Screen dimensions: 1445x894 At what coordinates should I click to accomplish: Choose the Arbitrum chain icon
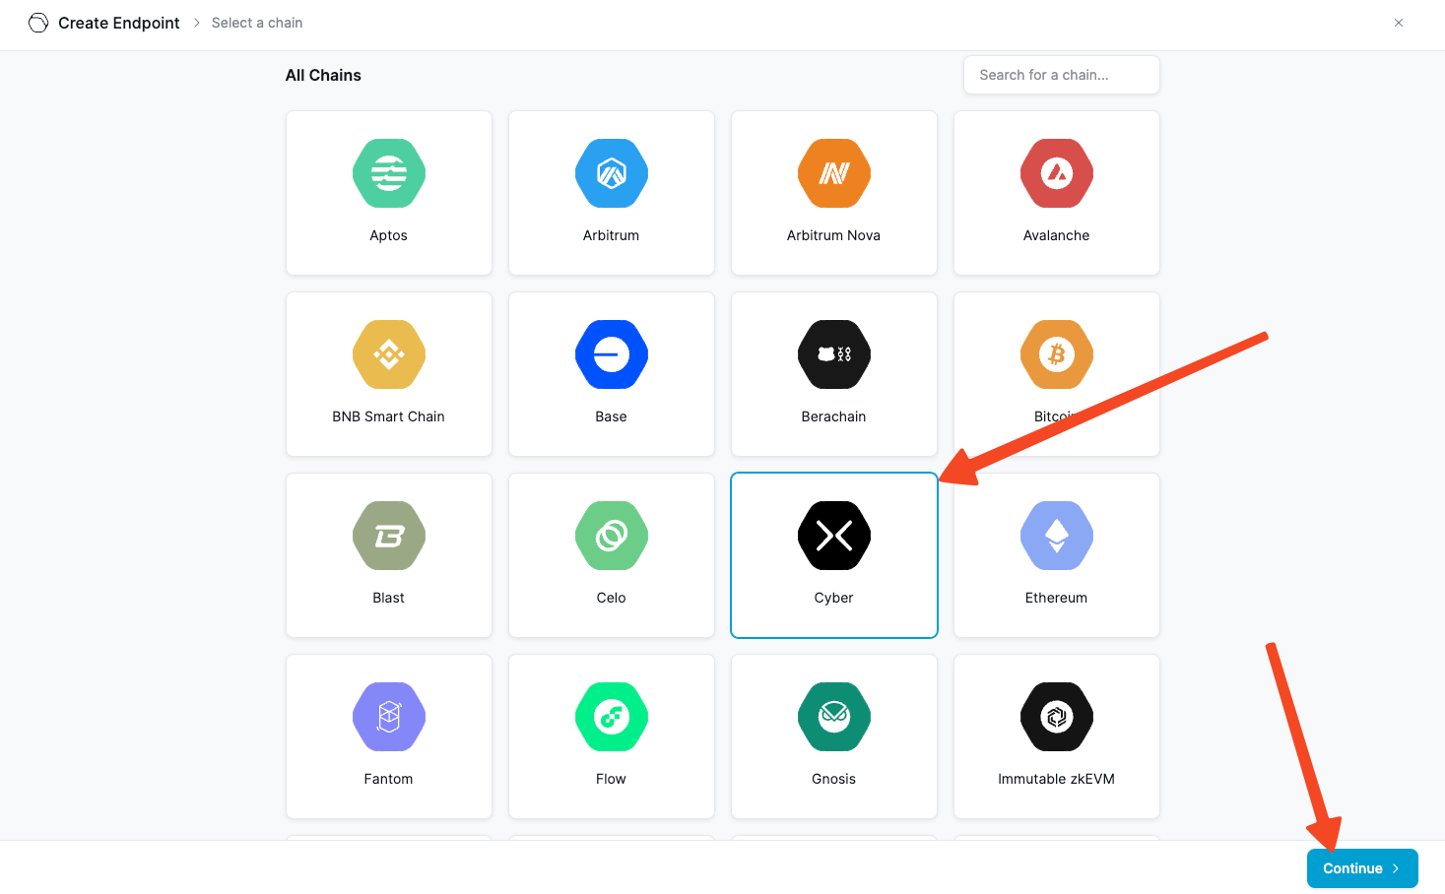(x=612, y=173)
